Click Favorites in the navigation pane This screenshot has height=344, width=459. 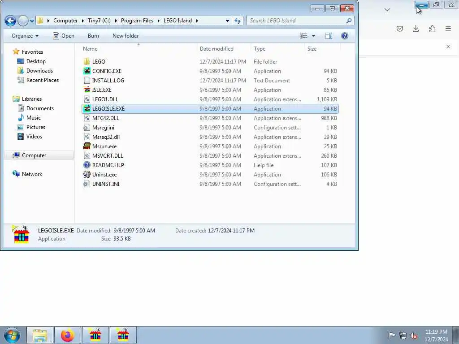coord(32,52)
